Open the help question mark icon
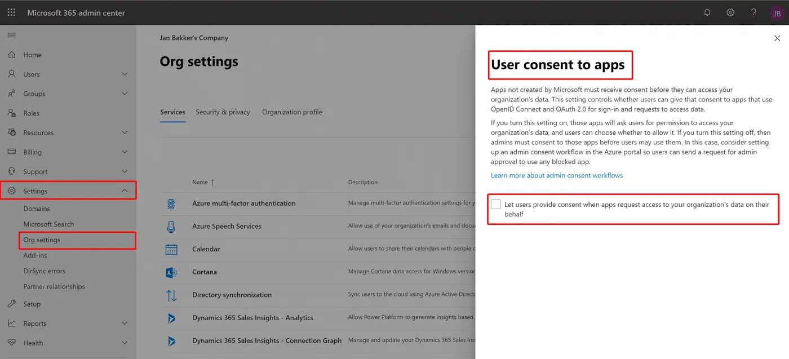Image resolution: width=789 pixels, height=359 pixels. point(753,12)
